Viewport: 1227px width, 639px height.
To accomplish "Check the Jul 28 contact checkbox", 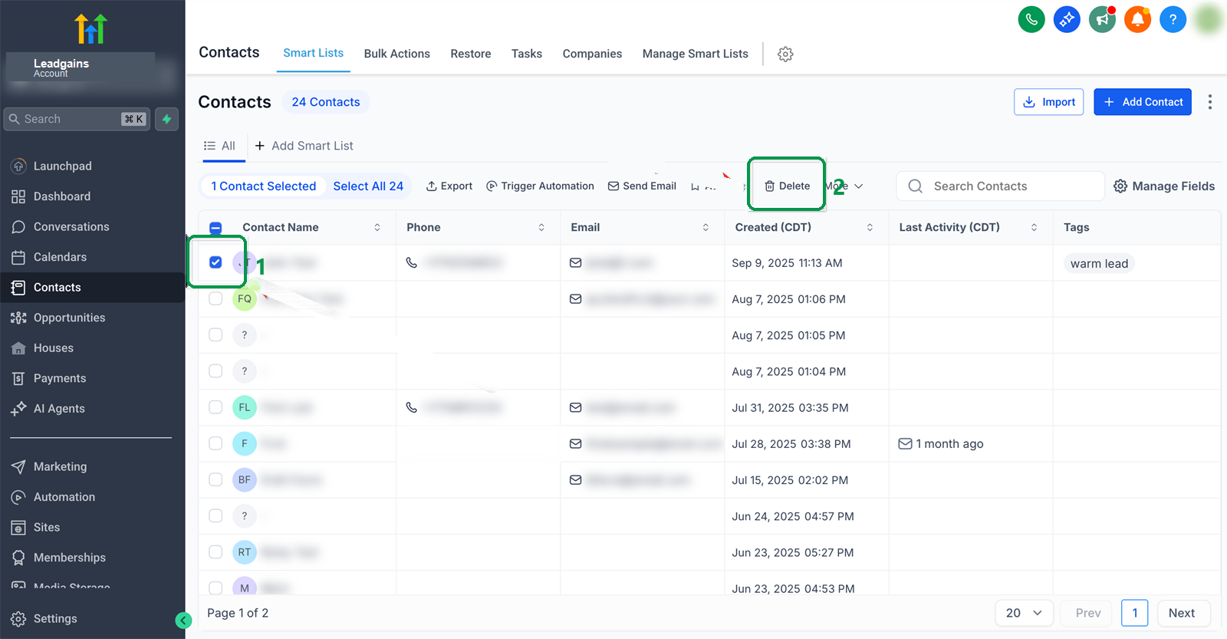I will click(215, 443).
